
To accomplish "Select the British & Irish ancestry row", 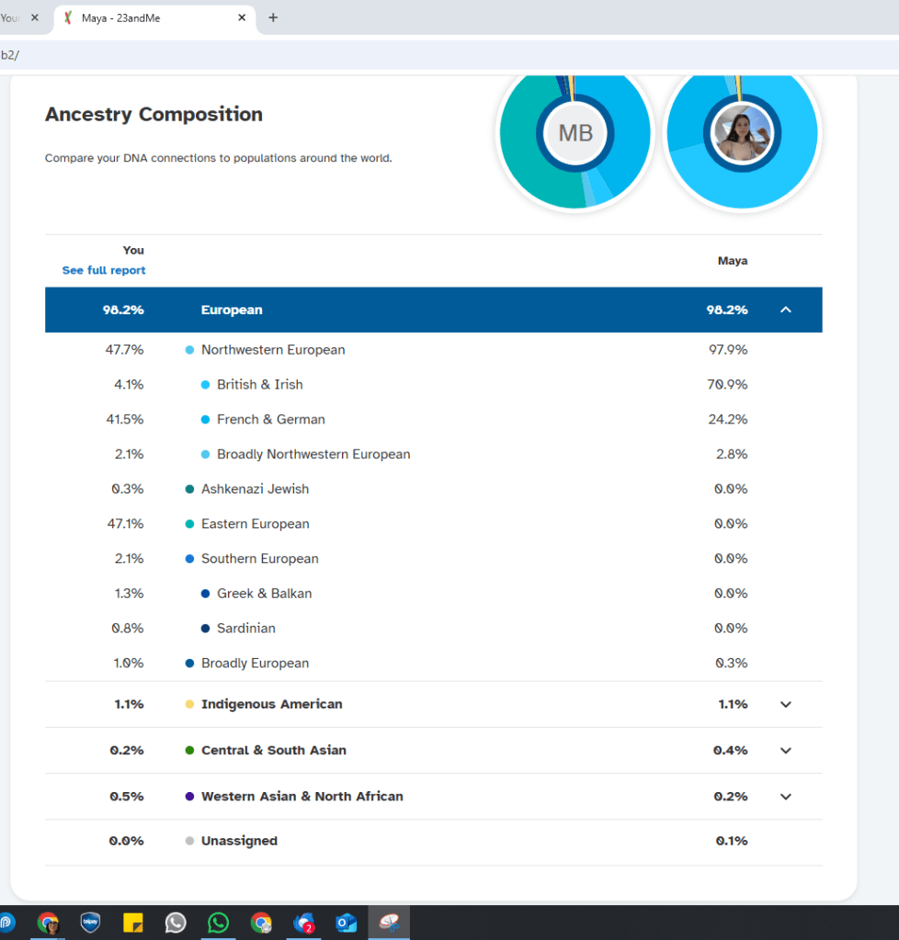I will click(x=259, y=384).
